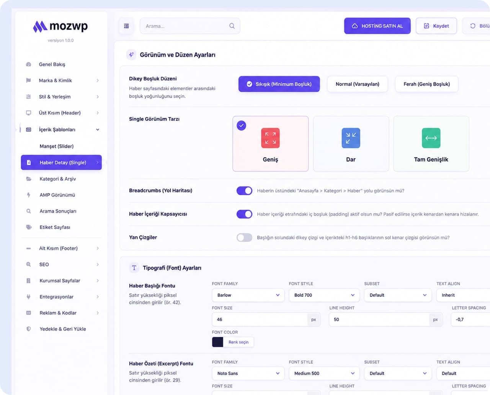Click the Kaydet save button

pos(436,26)
